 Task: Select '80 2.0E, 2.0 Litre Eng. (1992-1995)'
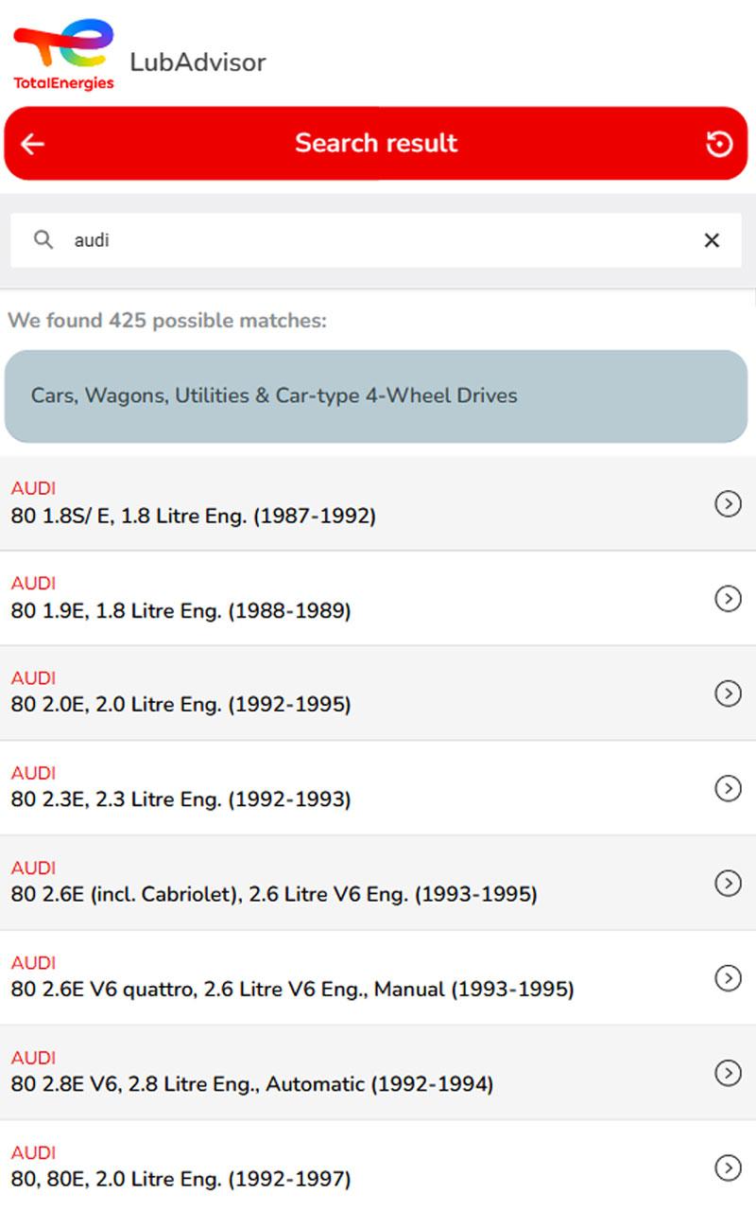tap(180, 705)
